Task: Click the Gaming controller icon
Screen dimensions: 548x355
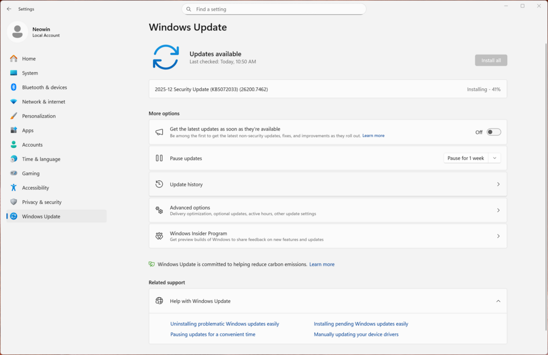Action: 13,173
